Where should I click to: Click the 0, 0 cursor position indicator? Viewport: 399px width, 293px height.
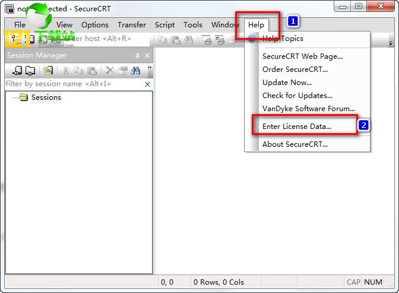tap(167, 282)
